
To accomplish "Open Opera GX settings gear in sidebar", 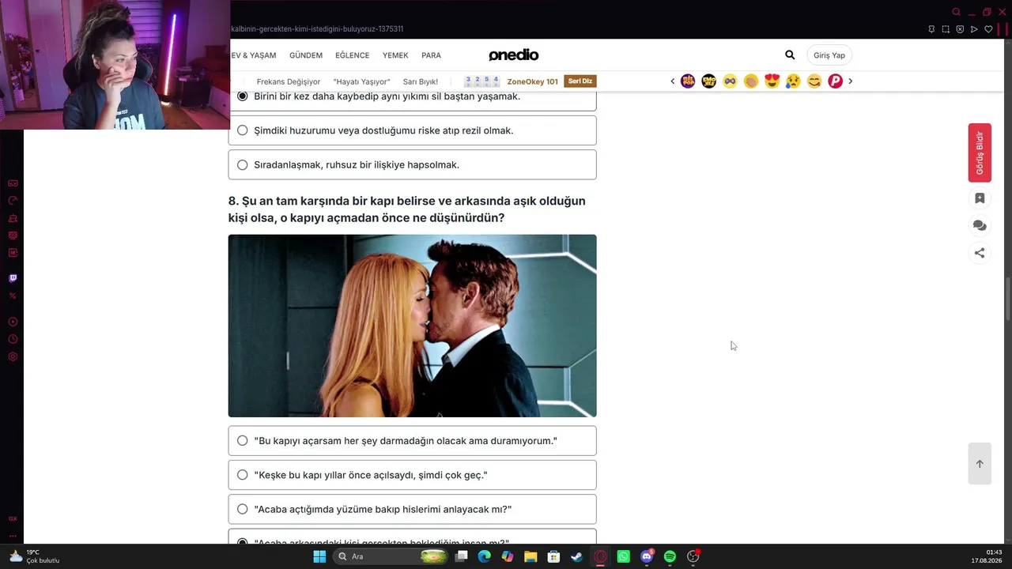I will click(x=13, y=356).
